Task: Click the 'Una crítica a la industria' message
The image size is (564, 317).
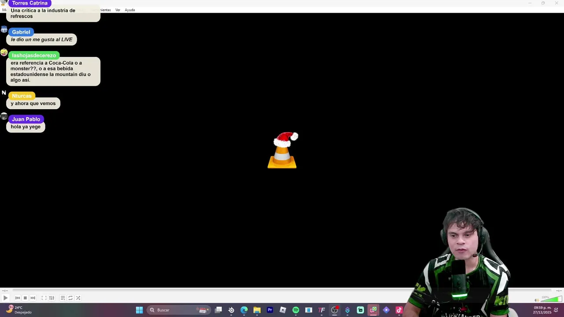Action: click(x=53, y=13)
